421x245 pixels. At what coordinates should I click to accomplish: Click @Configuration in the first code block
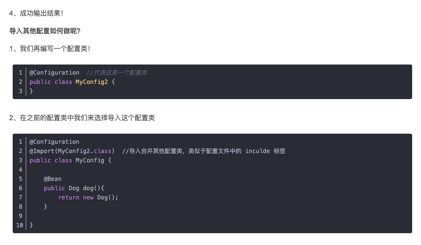pos(54,73)
